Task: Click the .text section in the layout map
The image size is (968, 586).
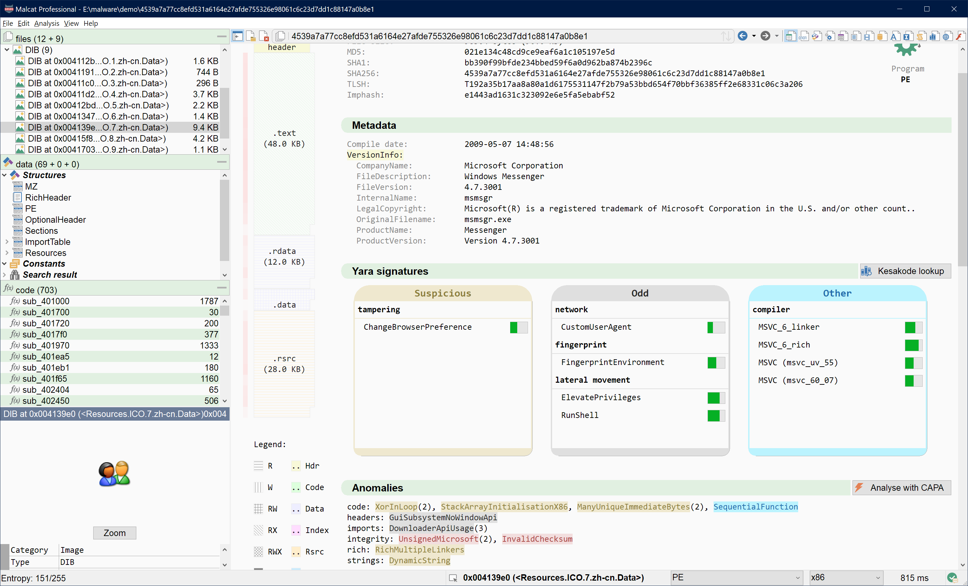Action: click(x=284, y=138)
